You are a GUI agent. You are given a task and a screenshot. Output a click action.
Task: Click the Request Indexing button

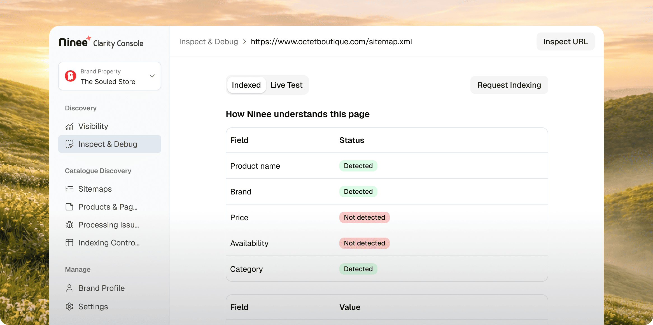(x=509, y=85)
